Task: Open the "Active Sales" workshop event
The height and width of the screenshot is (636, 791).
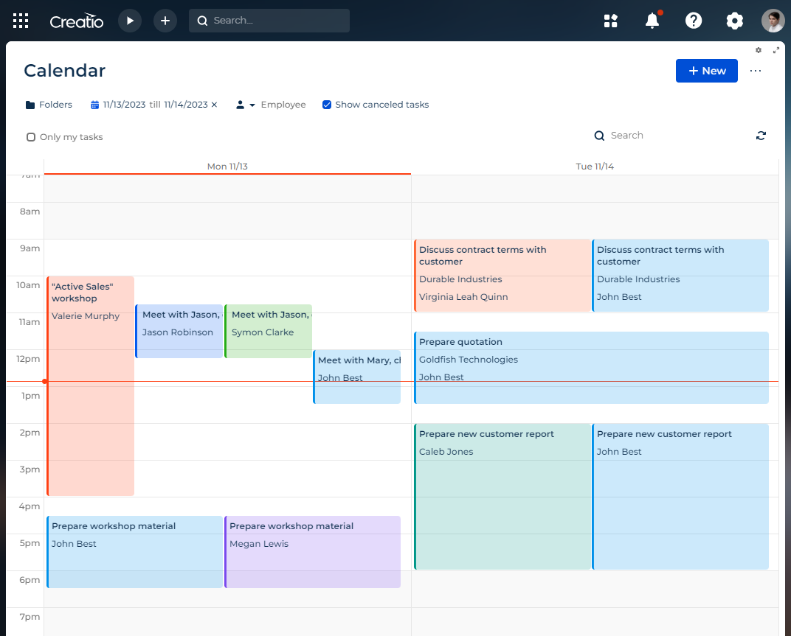Action: (90, 386)
